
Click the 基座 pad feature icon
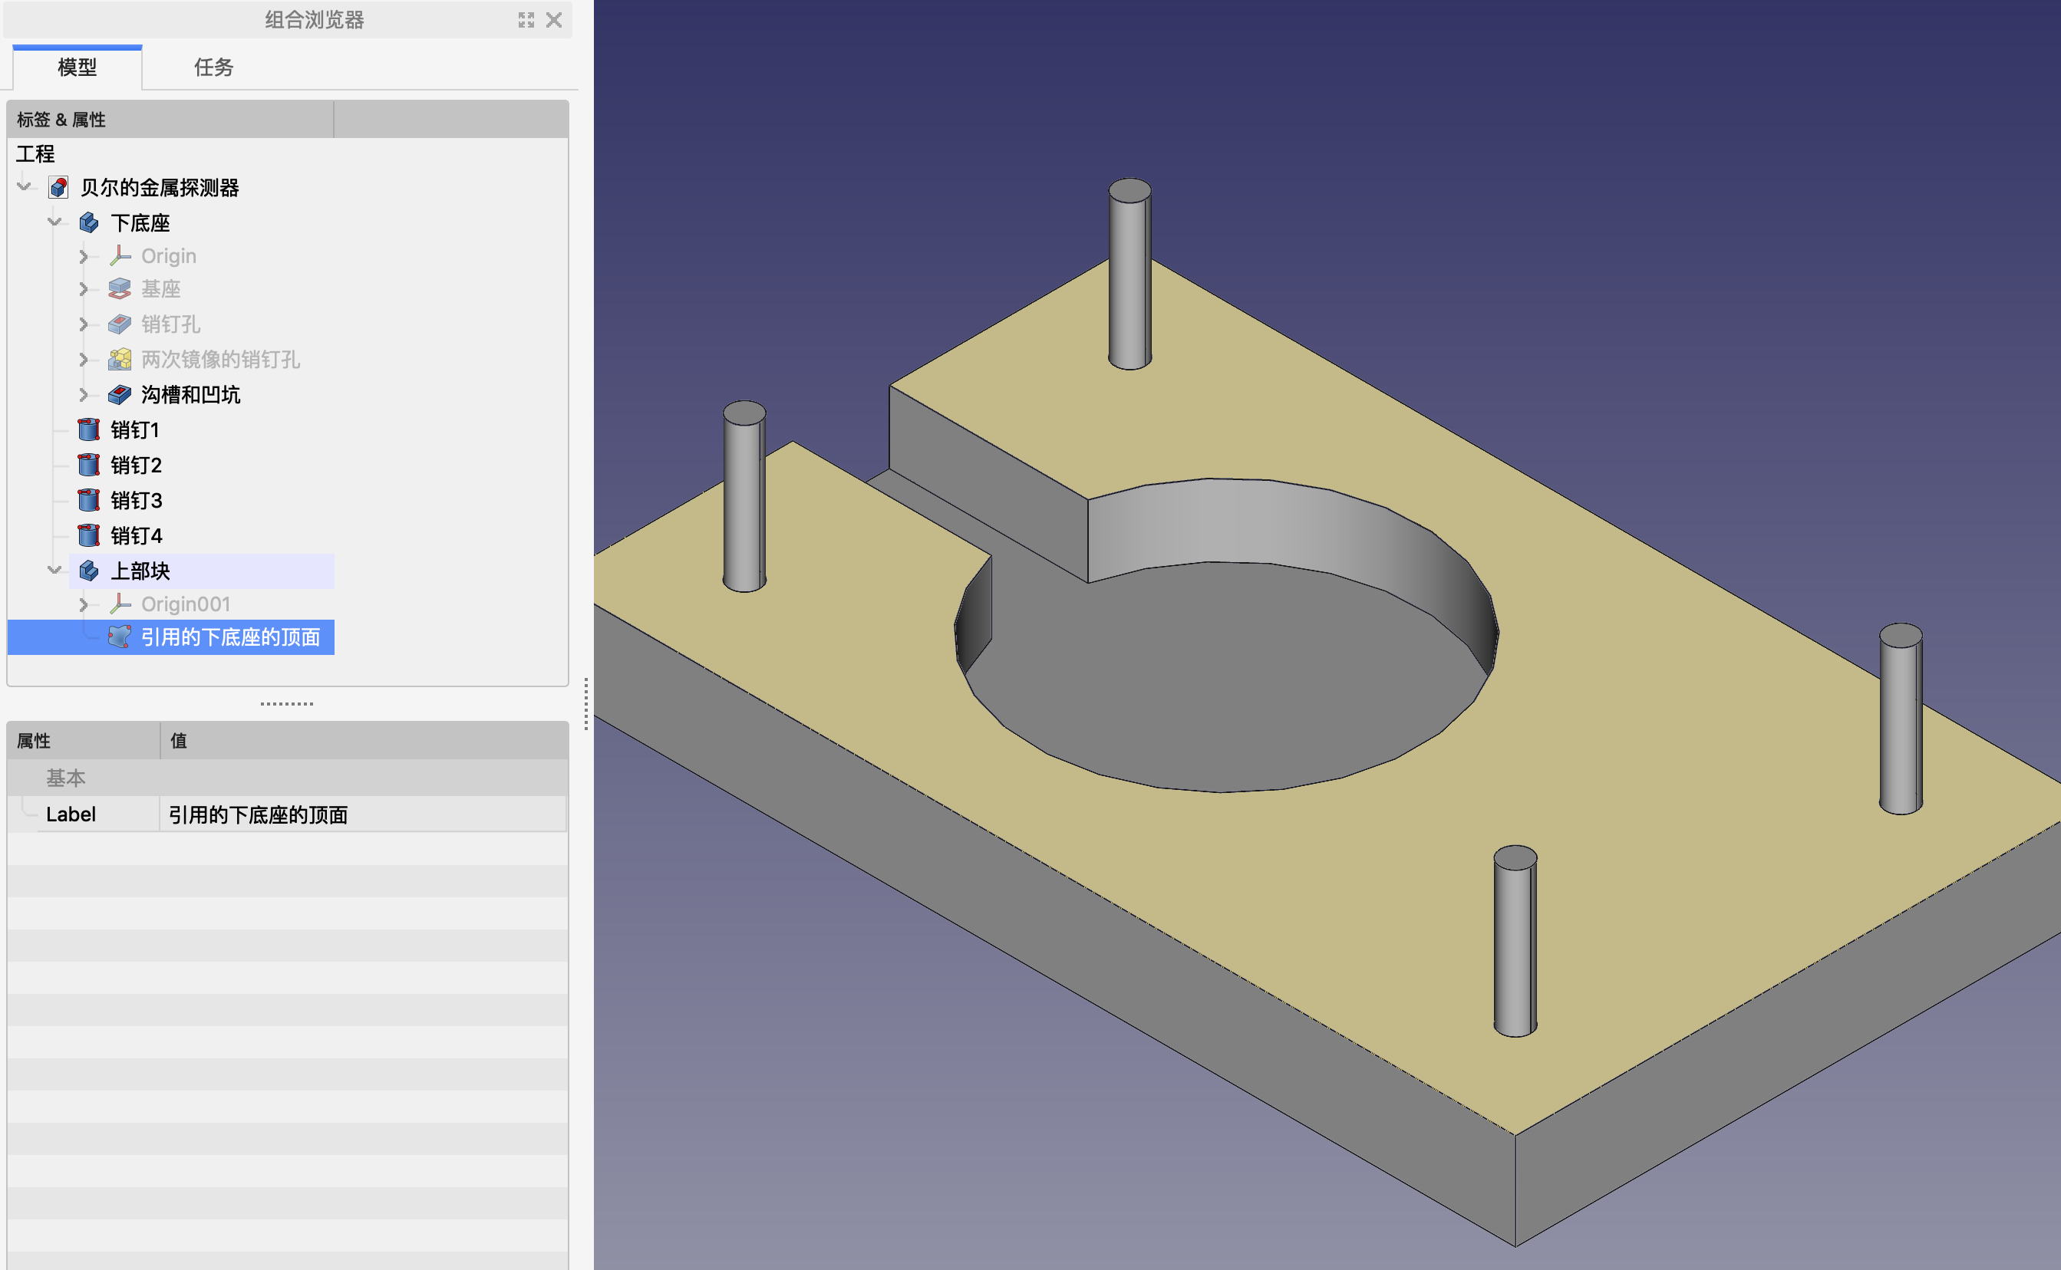pos(119,289)
